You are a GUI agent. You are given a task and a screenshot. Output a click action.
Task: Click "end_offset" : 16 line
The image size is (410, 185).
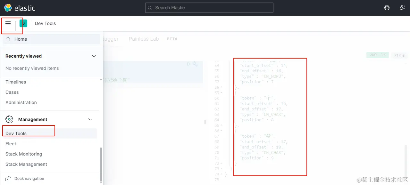click(261, 71)
